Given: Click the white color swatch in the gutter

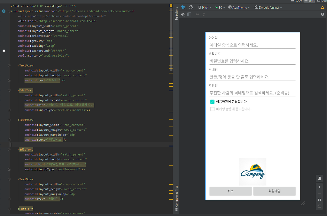Looking at the screenshot, I should 4,51.
